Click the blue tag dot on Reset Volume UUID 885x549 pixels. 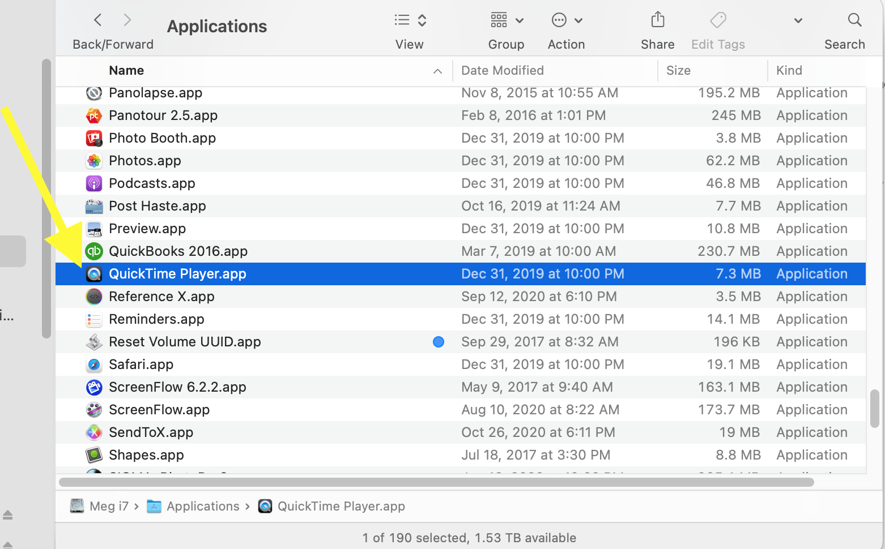[439, 342]
